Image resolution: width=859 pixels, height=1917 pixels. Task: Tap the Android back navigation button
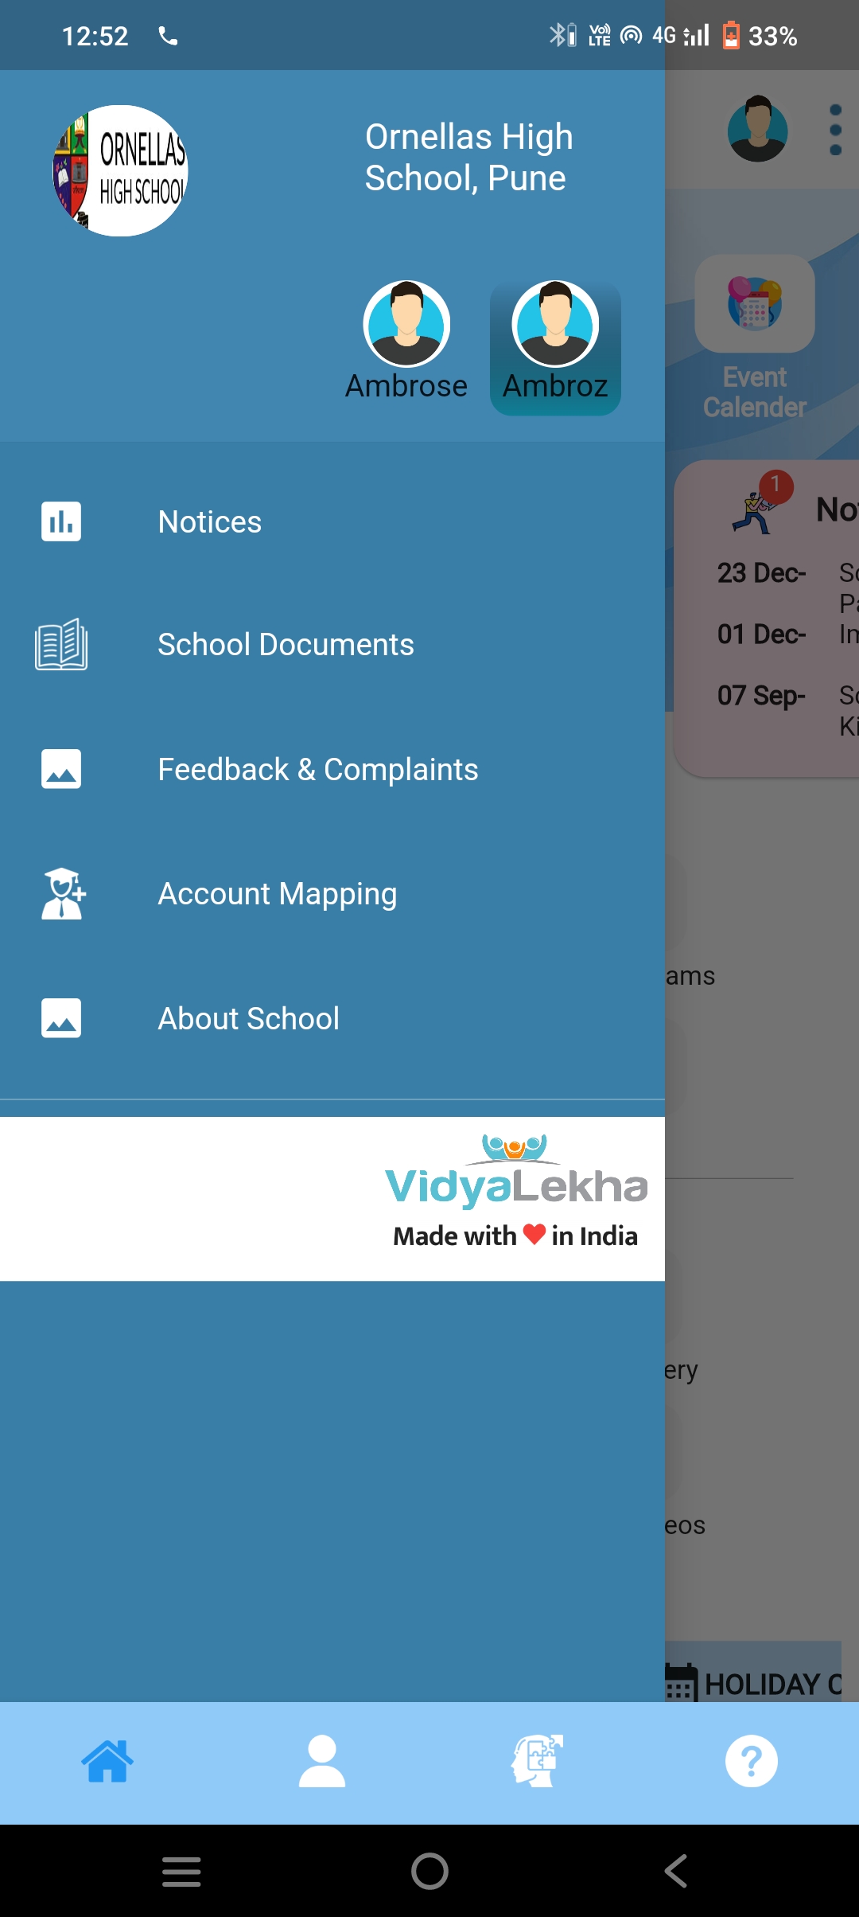(x=676, y=1871)
